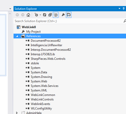Open the Solution Explorer window options dropdown

(119, 9)
